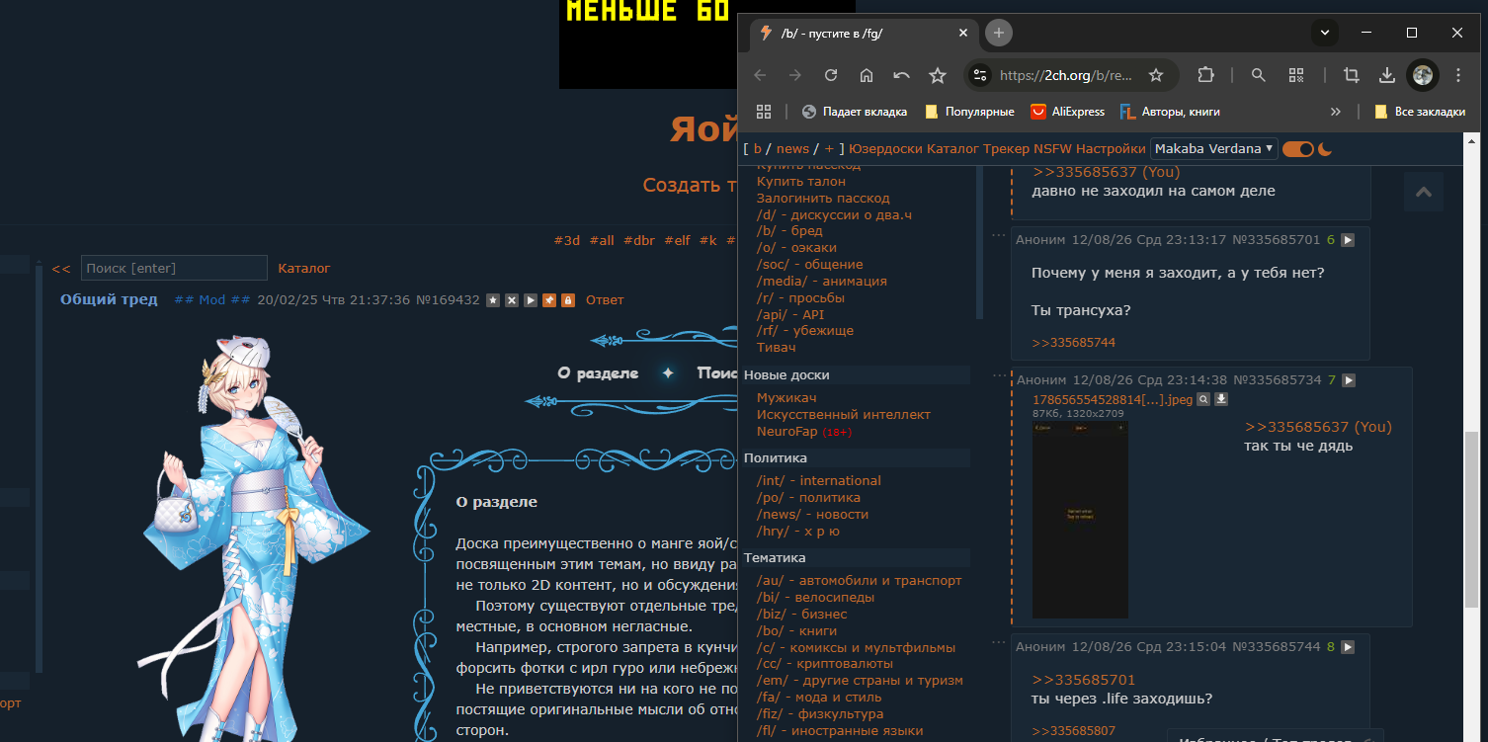Go to the /po/ - политика board
Image resolution: width=1488 pixels, height=742 pixels.
tap(808, 498)
